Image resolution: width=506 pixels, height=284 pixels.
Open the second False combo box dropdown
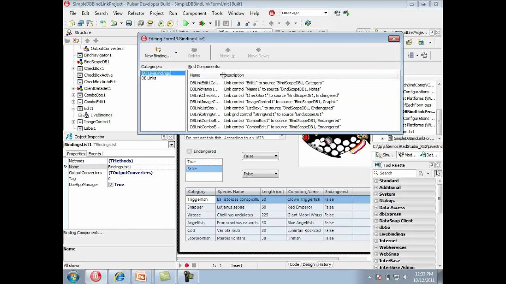(x=276, y=174)
